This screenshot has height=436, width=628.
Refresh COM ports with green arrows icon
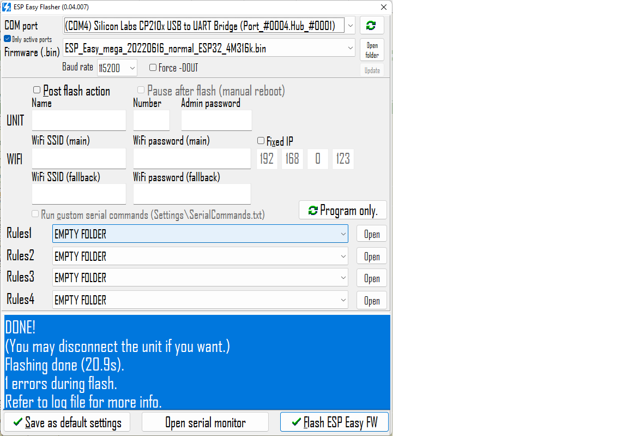click(372, 26)
